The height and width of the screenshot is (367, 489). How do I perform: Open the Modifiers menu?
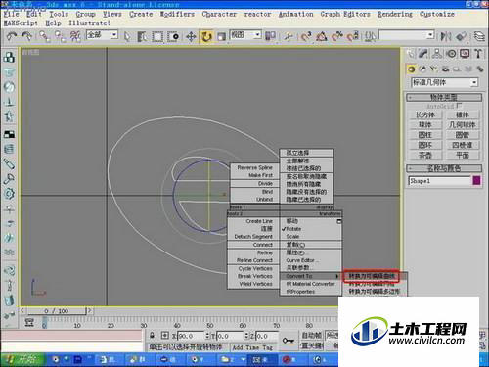pos(177,14)
